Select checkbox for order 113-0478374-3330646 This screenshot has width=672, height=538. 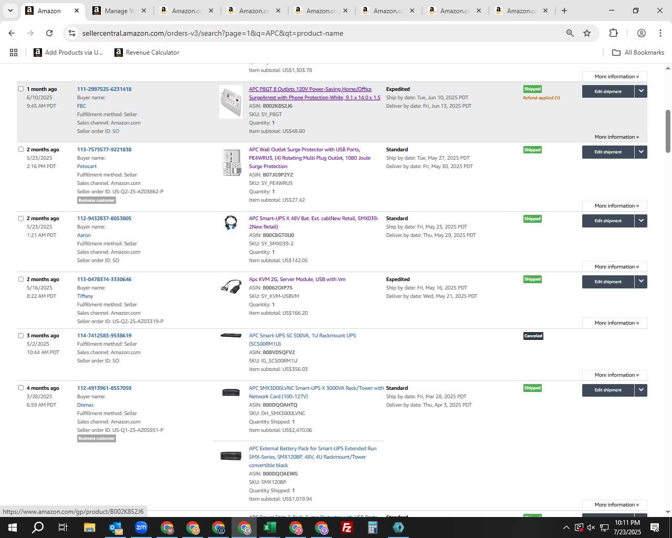point(21,279)
